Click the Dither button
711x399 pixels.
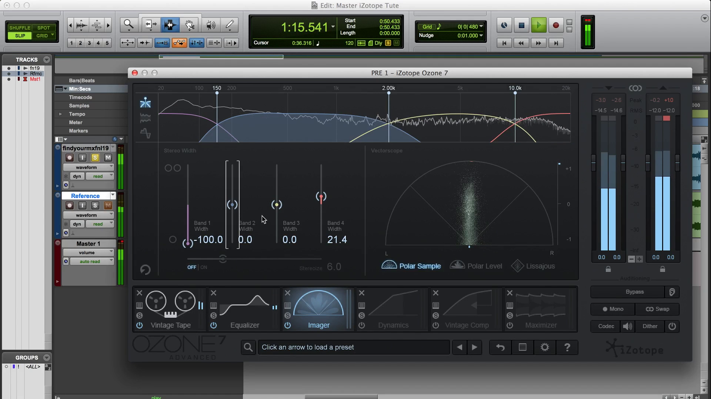(x=650, y=326)
